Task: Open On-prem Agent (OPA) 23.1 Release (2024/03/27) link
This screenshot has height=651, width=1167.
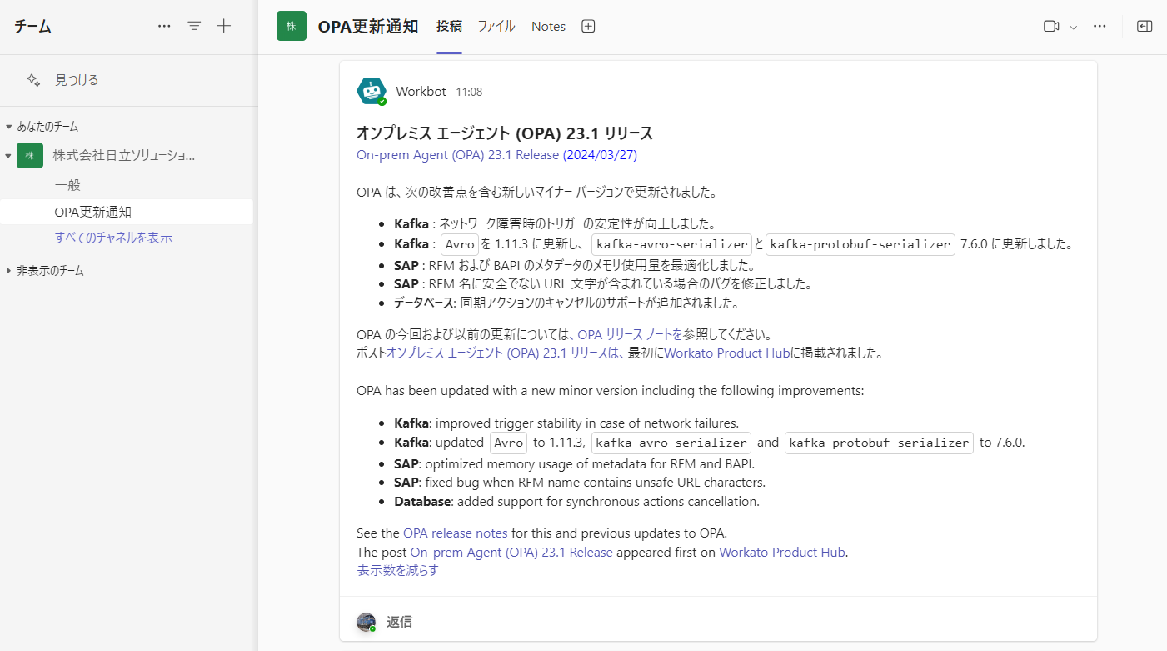Action: pyautogui.click(x=496, y=154)
